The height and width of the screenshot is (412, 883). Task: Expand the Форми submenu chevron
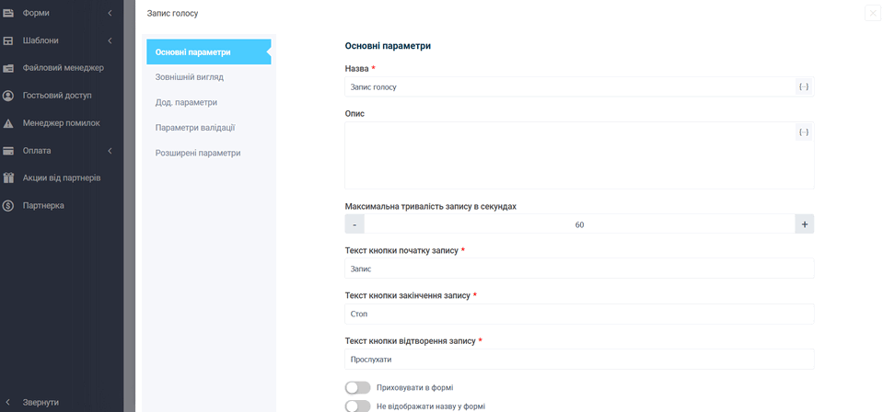click(110, 13)
